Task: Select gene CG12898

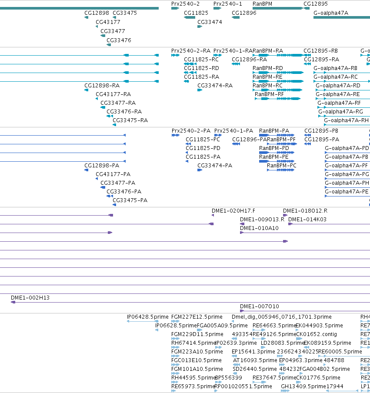Action: (x=97, y=13)
